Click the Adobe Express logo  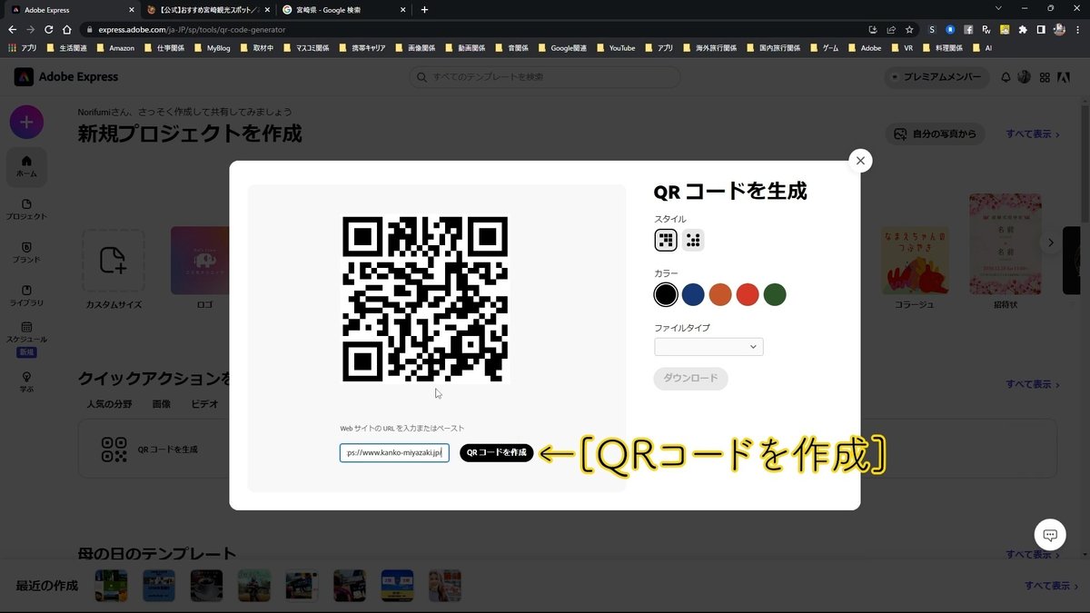coord(66,77)
